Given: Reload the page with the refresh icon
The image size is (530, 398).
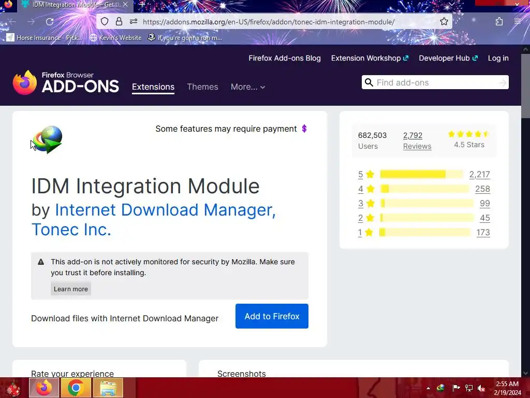Looking at the screenshot, I should 50,22.
